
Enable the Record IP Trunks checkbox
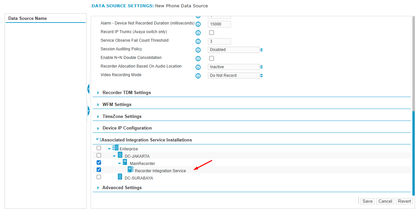point(211,32)
